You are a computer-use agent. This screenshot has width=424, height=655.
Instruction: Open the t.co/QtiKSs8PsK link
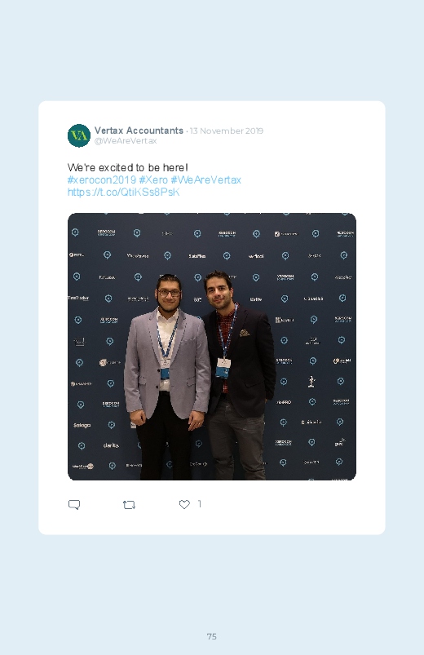pyautogui.click(x=123, y=193)
